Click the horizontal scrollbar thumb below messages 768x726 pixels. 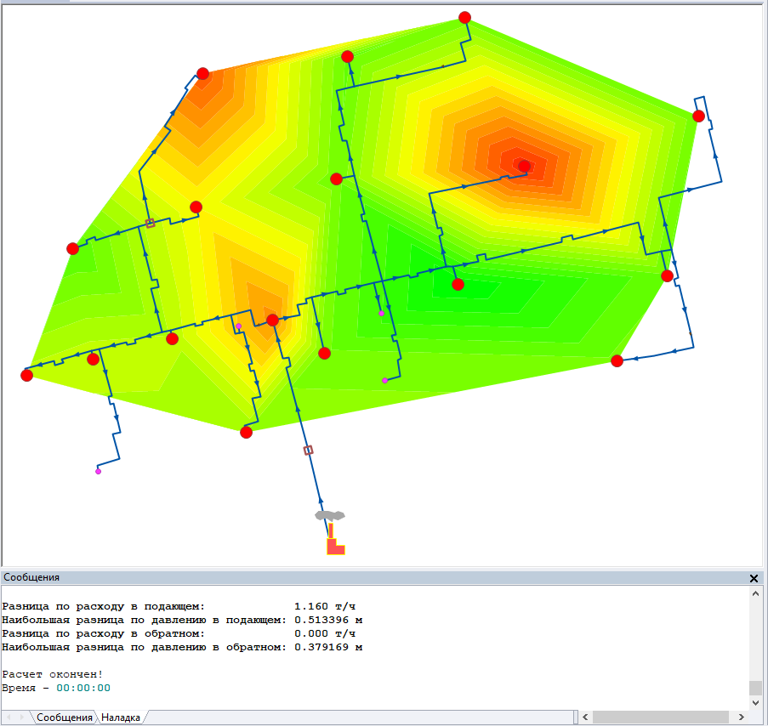click(x=659, y=717)
